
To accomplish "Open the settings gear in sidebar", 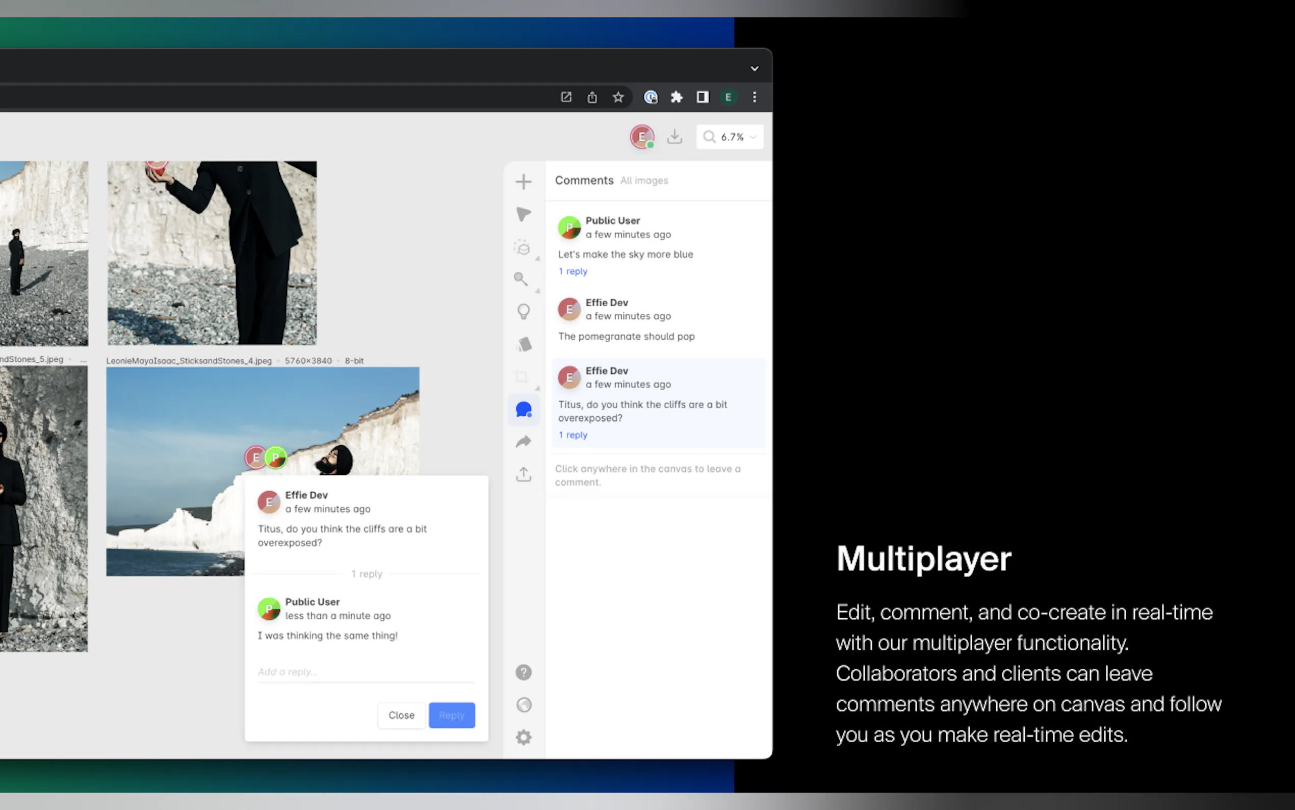I will point(523,738).
